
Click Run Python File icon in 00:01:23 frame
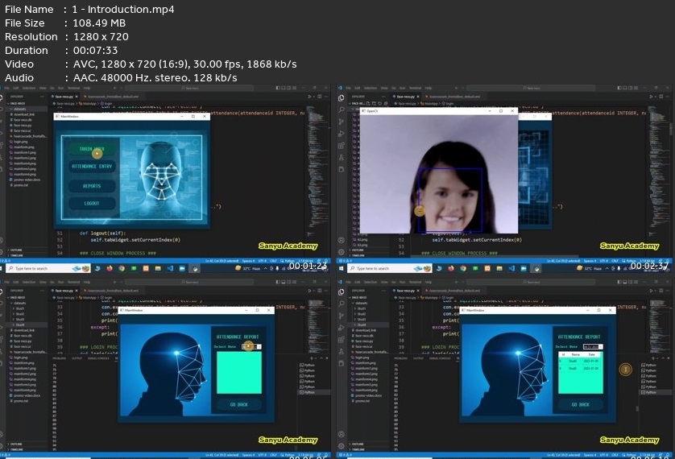click(x=309, y=97)
